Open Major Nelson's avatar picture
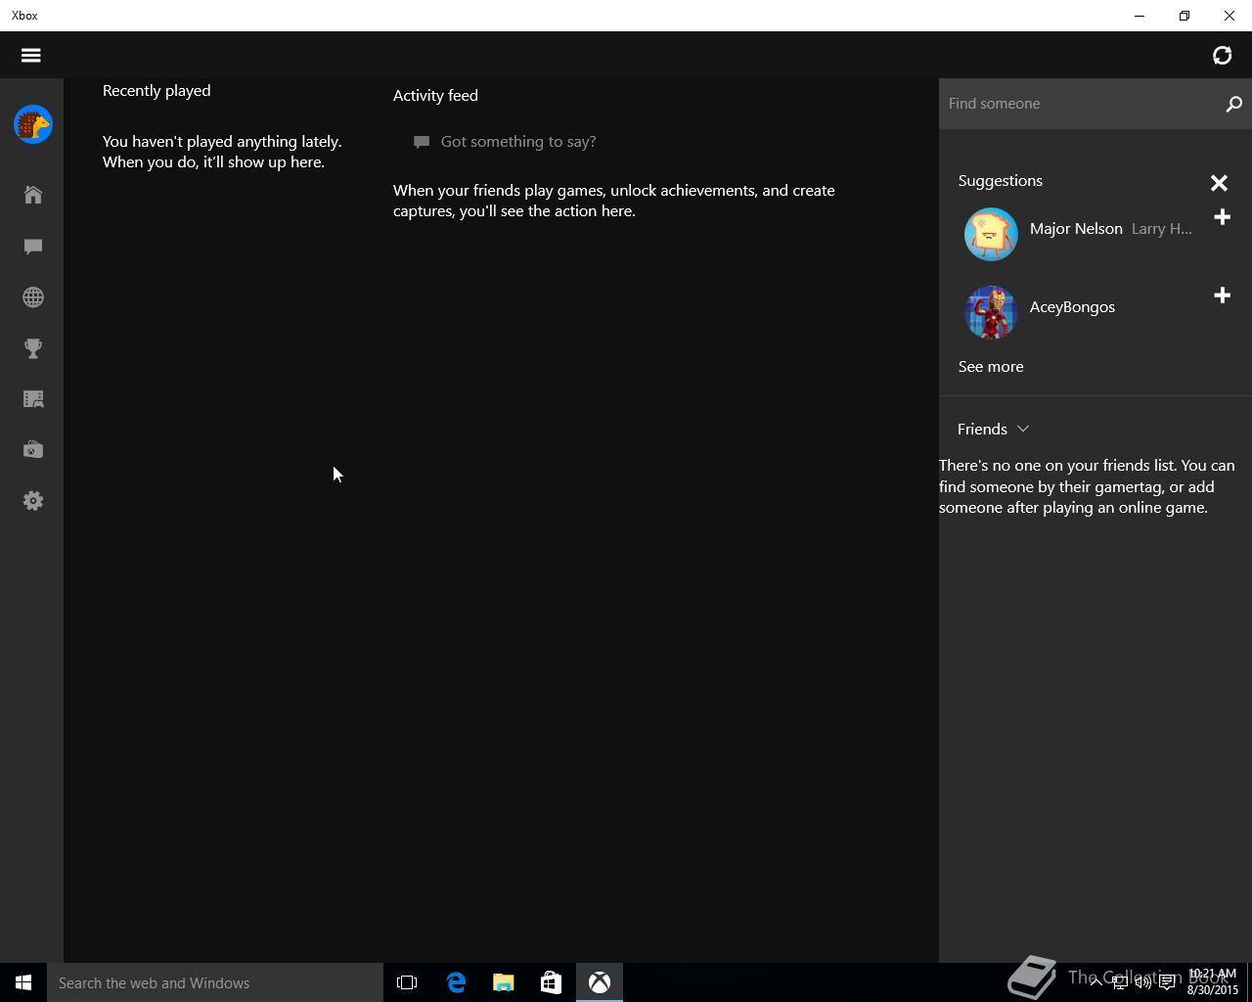 tap(991, 234)
